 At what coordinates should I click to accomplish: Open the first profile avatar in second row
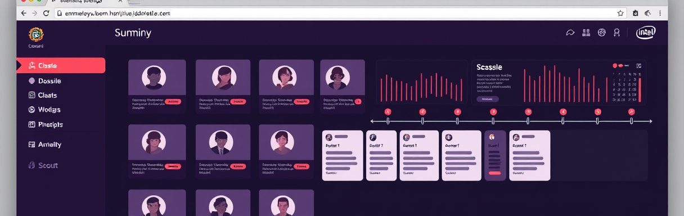(x=154, y=142)
